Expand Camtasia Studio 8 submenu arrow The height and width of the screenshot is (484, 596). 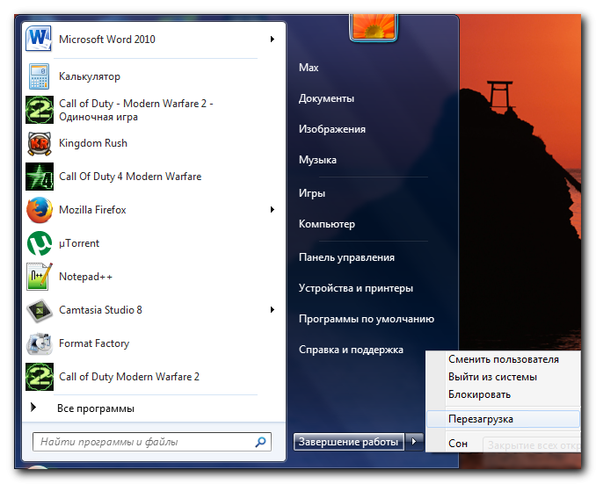(x=273, y=310)
